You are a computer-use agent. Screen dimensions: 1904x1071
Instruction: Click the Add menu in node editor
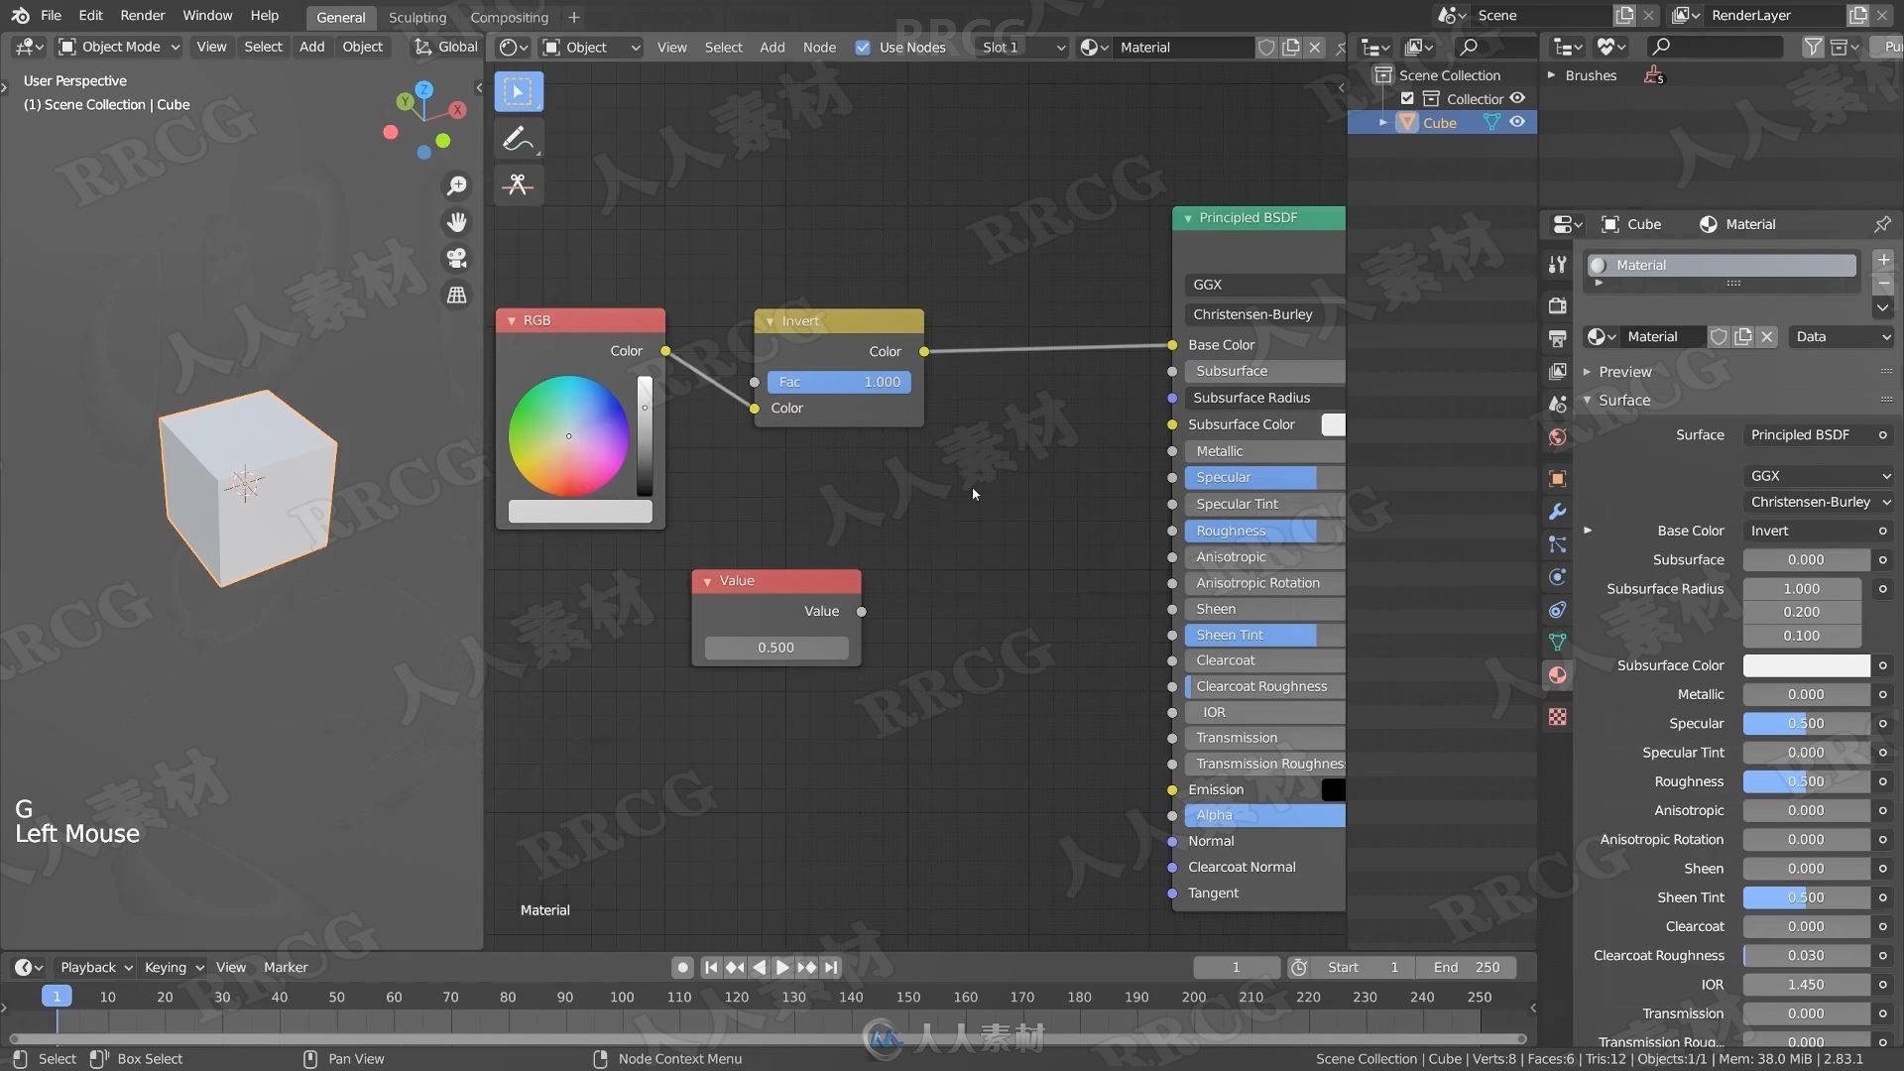click(773, 47)
